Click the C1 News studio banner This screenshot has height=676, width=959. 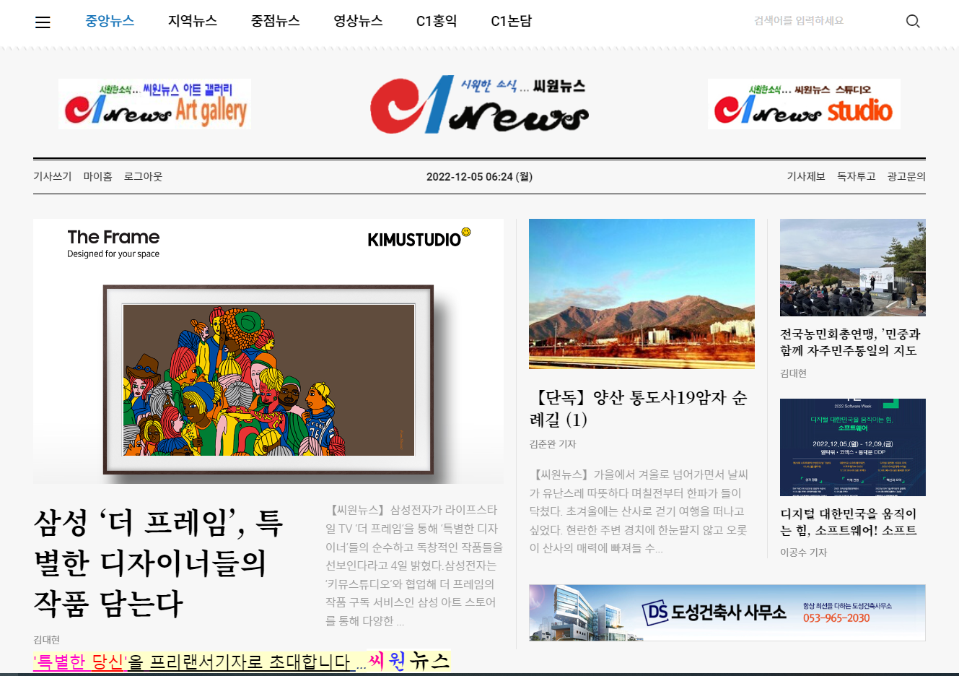(804, 104)
